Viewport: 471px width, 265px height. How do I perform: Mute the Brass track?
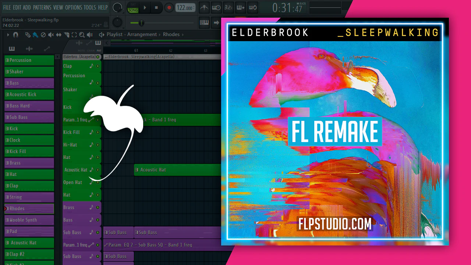(98, 208)
